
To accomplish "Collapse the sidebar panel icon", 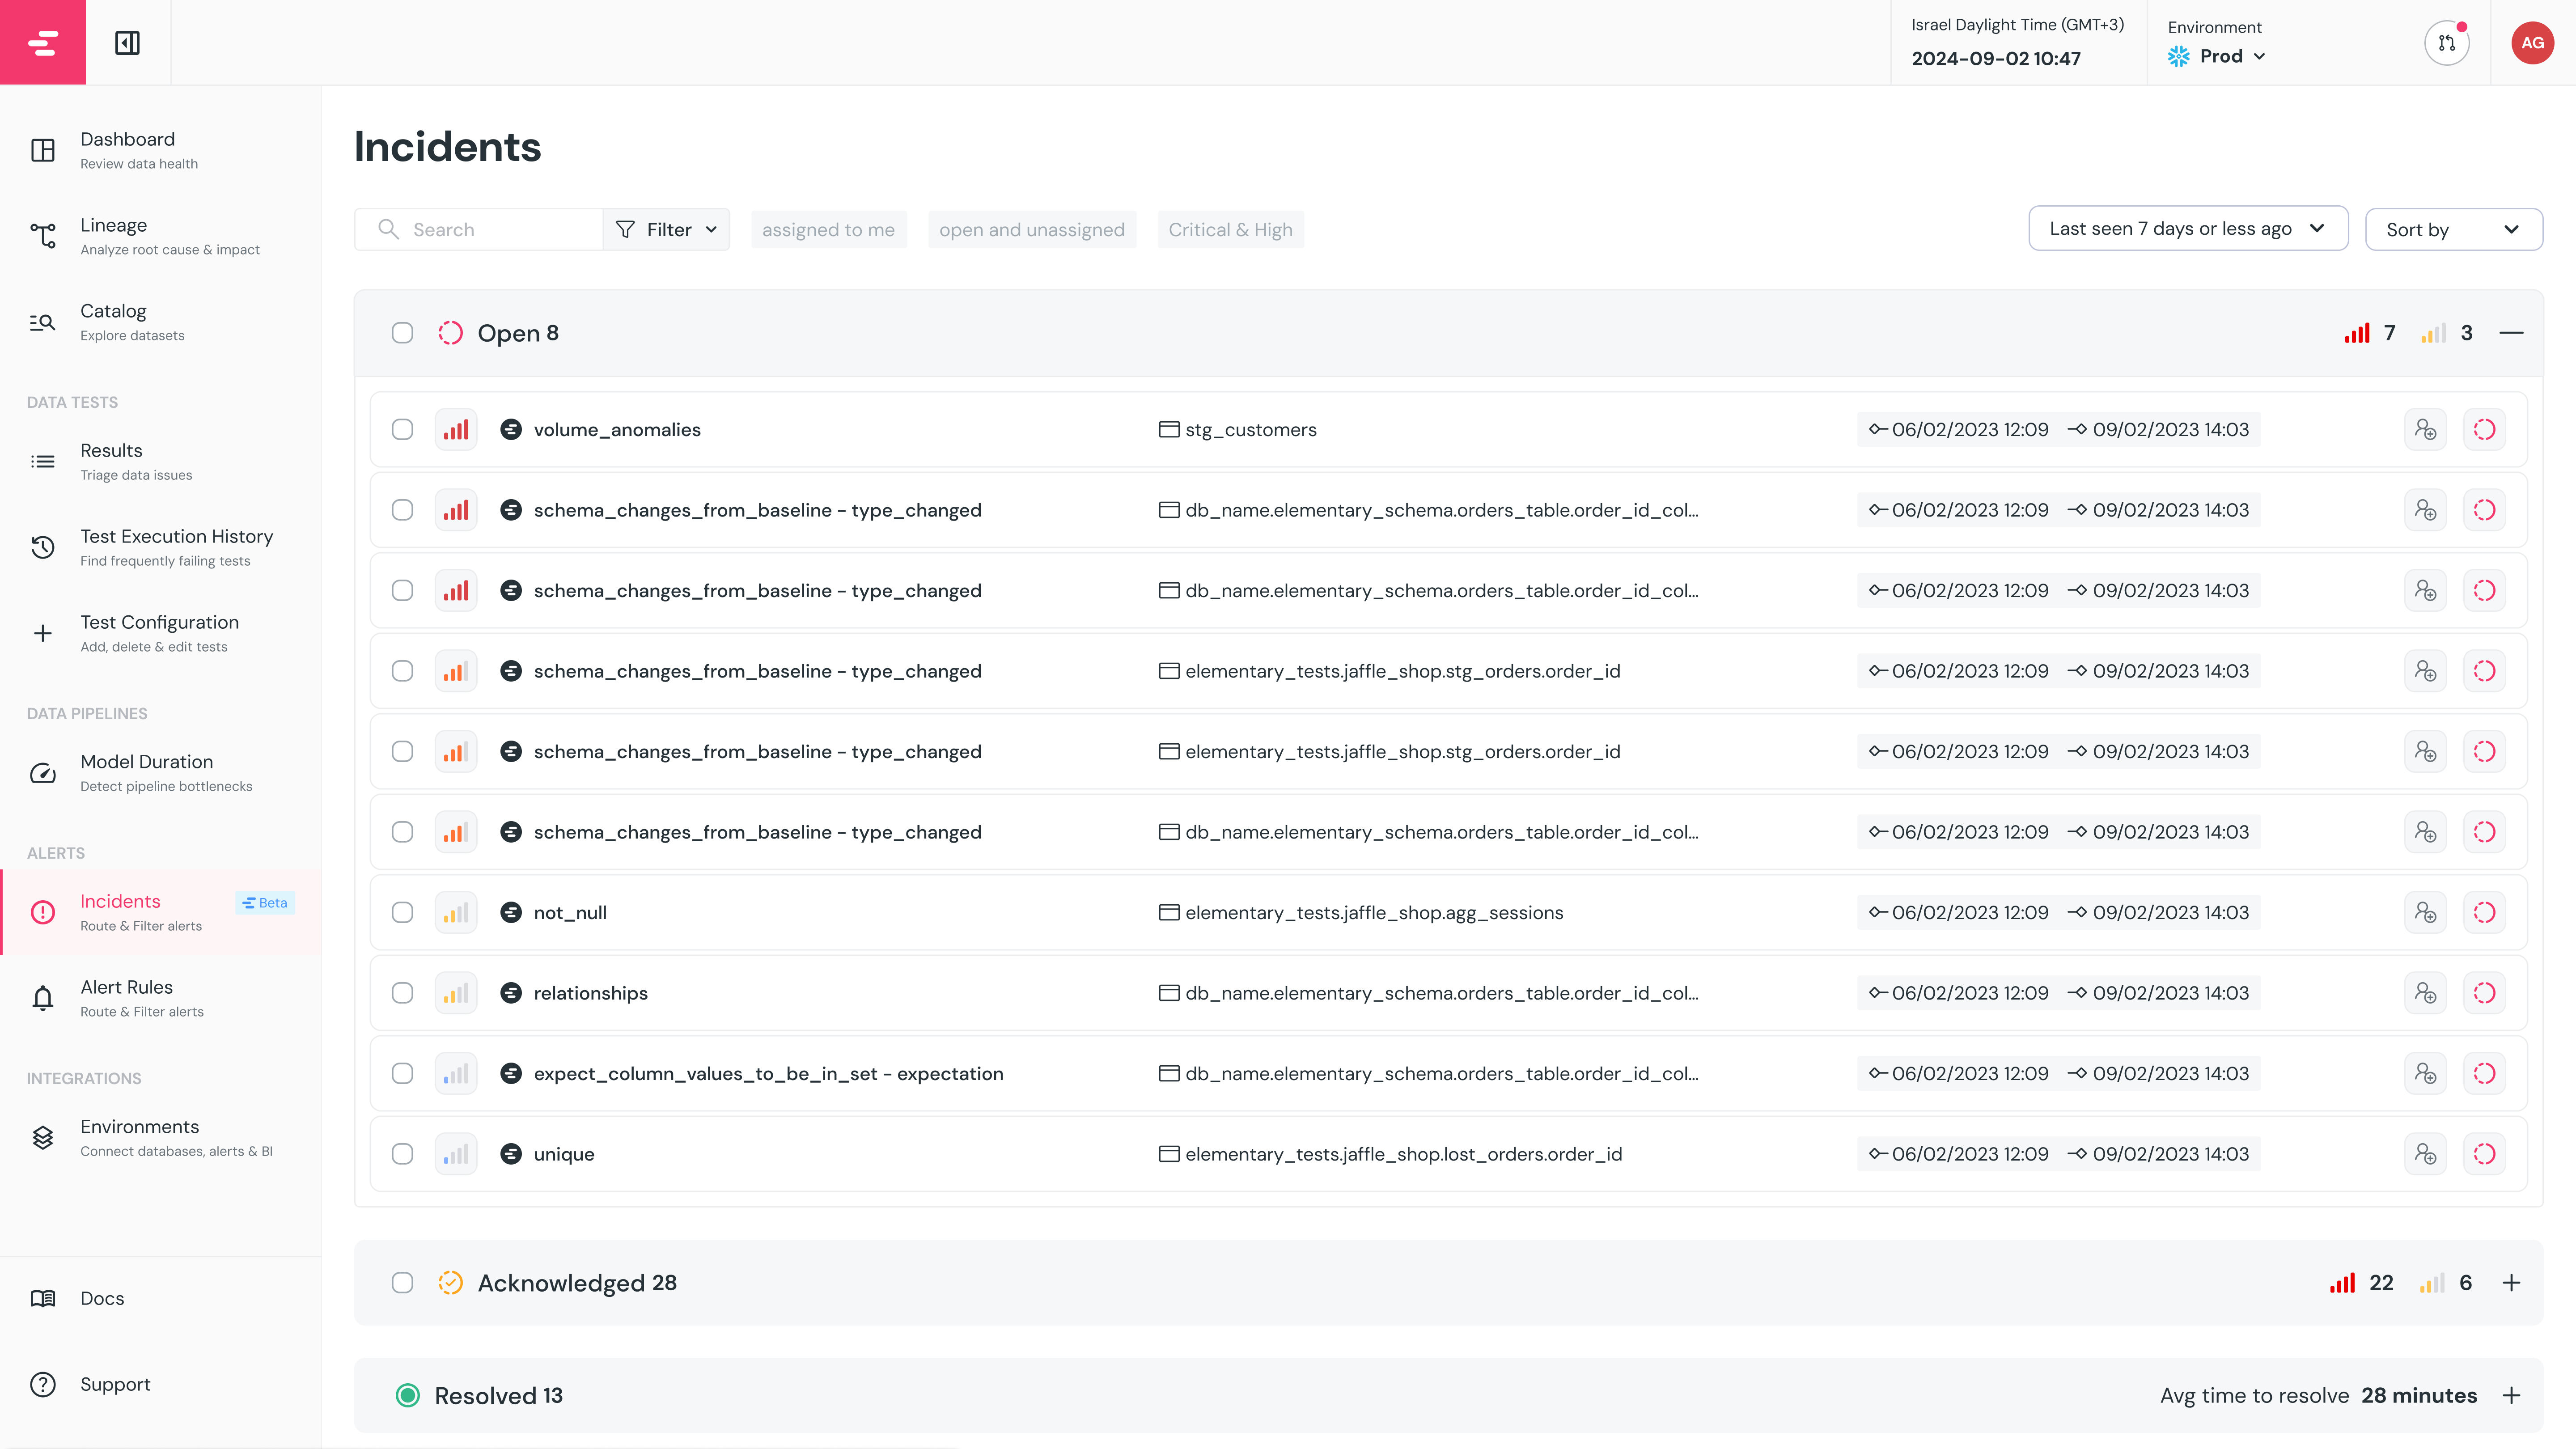I will [x=128, y=43].
